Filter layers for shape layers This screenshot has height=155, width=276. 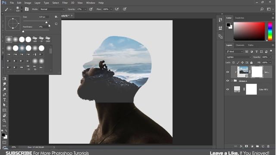261,52
